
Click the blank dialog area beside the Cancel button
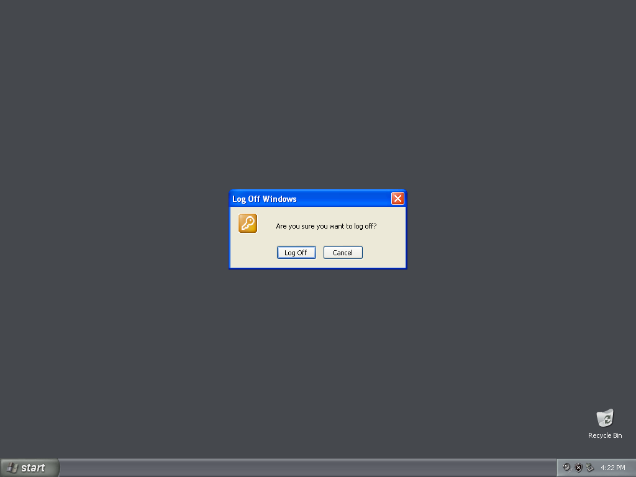384,252
